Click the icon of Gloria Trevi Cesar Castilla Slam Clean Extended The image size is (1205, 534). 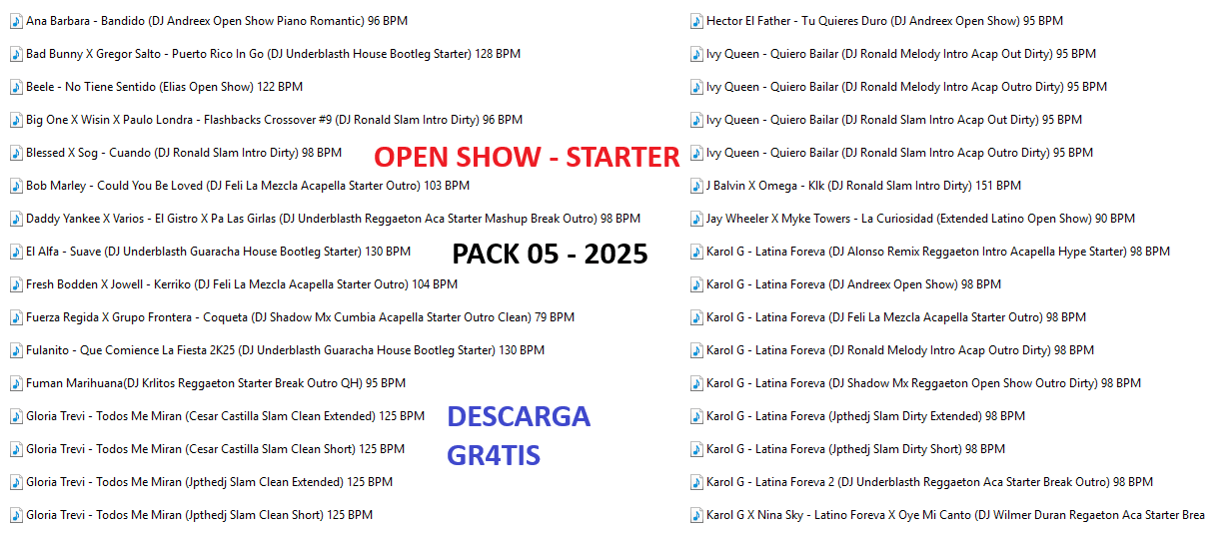(x=16, y=416)
